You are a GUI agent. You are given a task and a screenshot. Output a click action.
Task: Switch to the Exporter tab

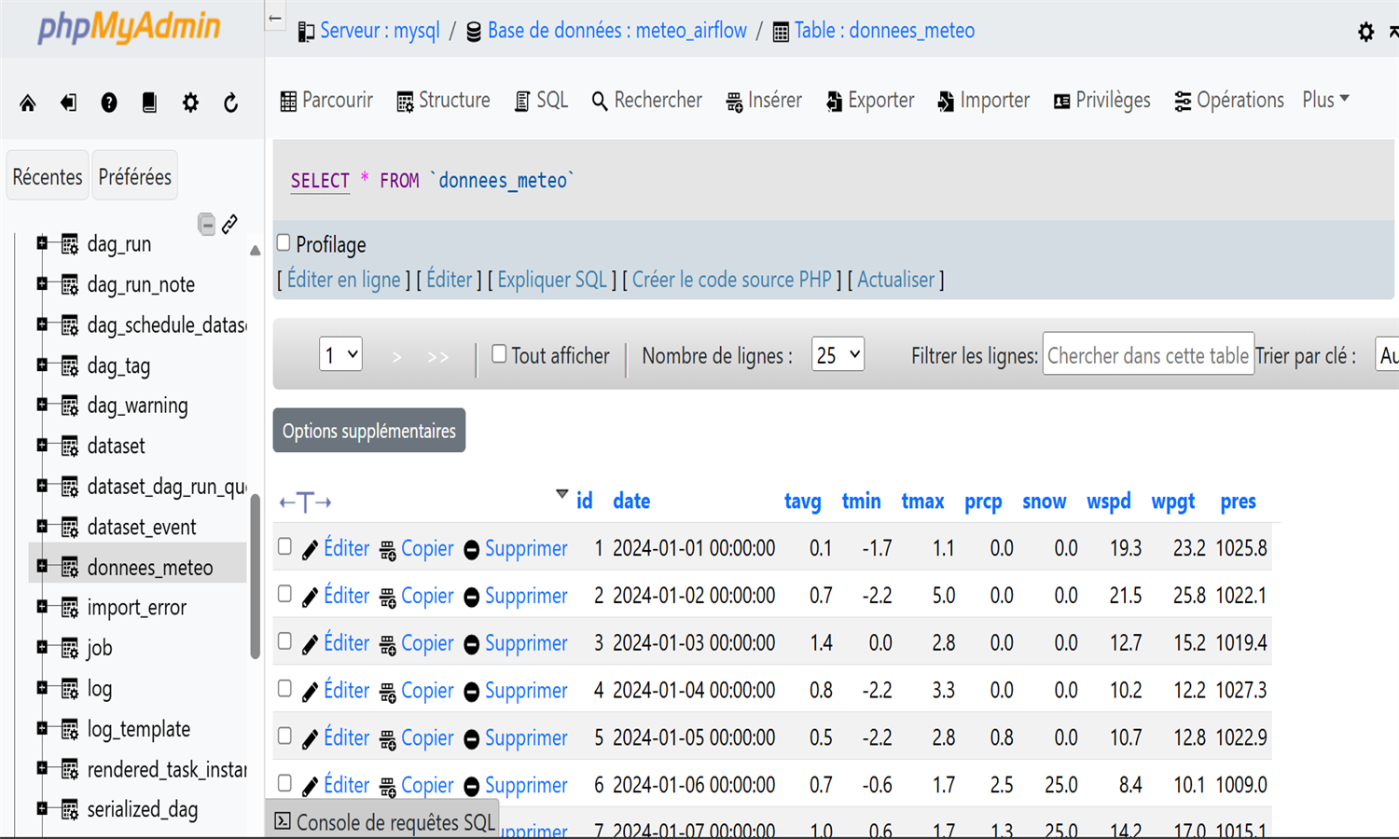click(x=870, y=101)
